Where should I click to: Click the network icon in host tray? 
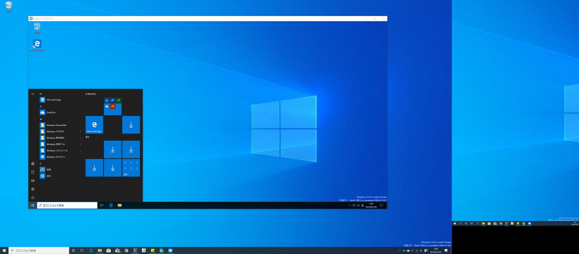(417, 250)
